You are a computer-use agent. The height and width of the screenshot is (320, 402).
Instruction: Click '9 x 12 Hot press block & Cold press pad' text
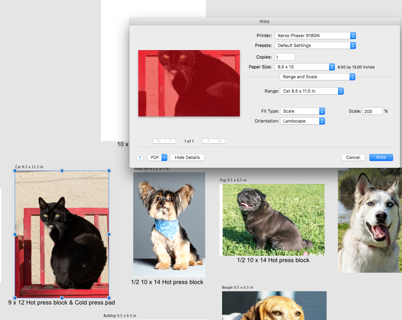[62, 303]
